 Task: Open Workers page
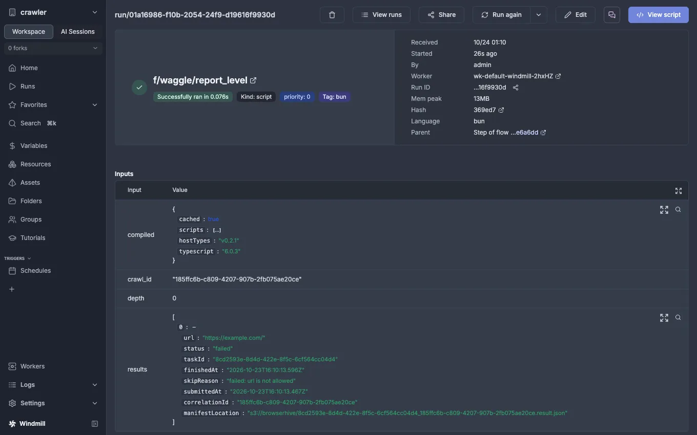(53, 366)
